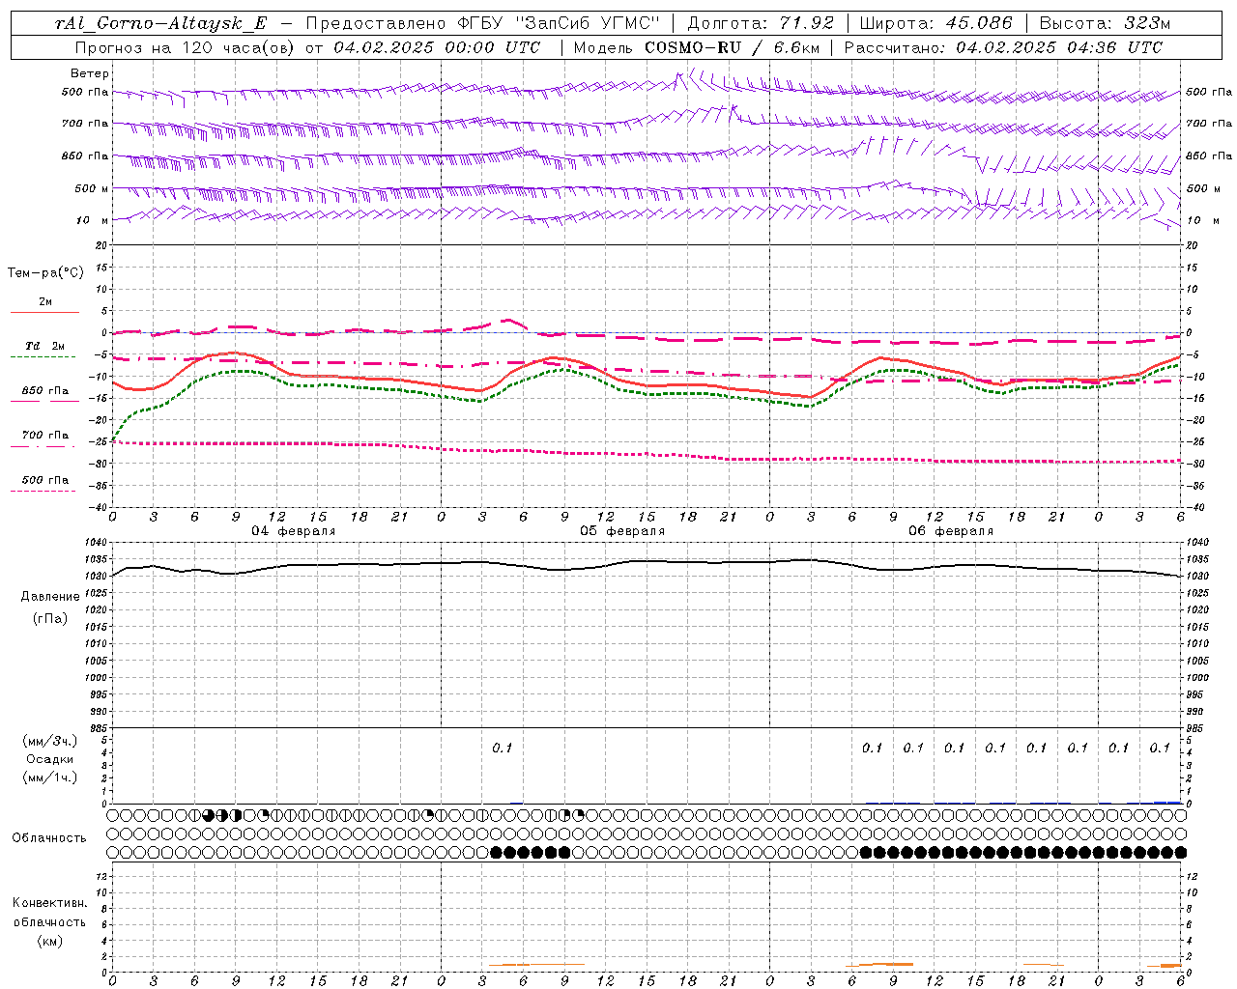
Task: Click the Облачность row label
Action: click(49, 838)
